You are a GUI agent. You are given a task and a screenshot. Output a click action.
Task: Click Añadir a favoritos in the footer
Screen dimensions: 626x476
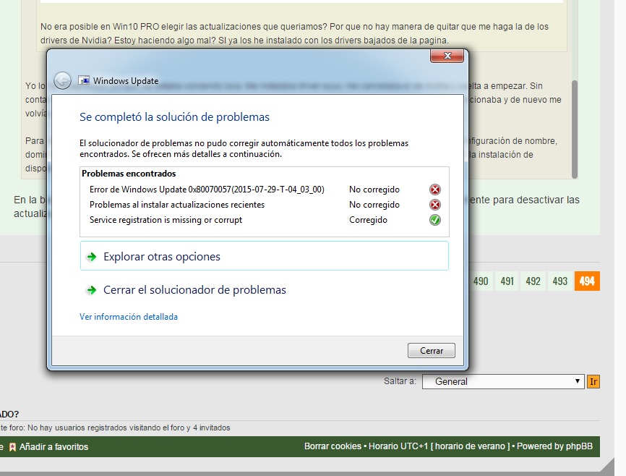pos(53,447)
